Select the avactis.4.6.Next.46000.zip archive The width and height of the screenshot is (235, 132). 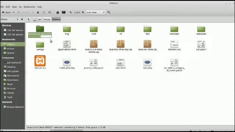pos(94,47)
